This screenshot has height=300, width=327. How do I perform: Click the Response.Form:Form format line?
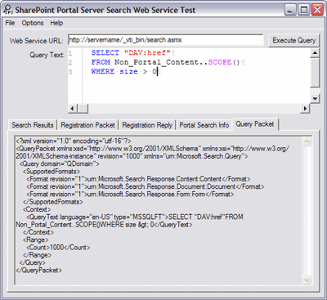coord(130,195)
